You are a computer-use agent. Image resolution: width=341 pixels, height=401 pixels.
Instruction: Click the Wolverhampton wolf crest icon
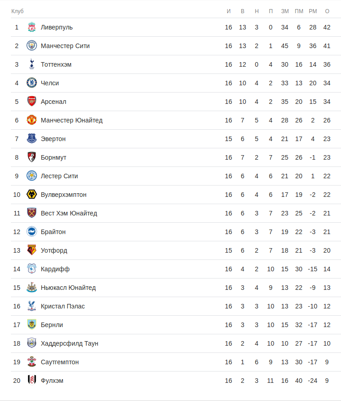click(x=31, y=195)
